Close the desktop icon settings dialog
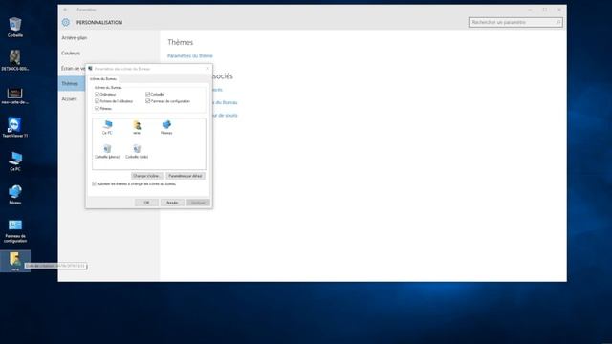Screen dimensions: 612x344 (x=208, y=69)
